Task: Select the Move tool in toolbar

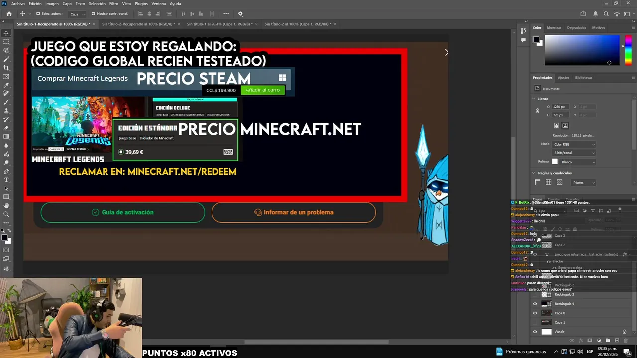Action: click(6, 33)
